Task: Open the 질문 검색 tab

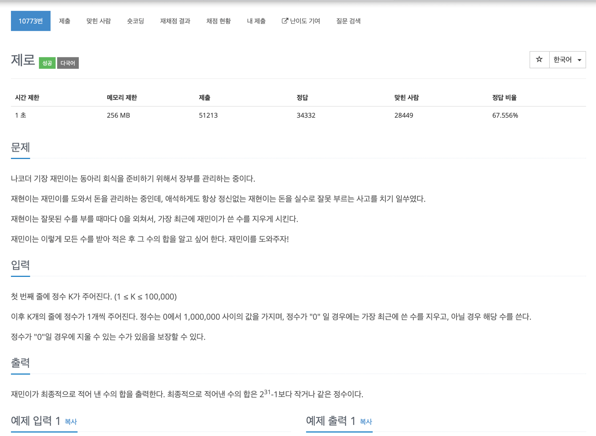Action: click(x=348, y=21)
